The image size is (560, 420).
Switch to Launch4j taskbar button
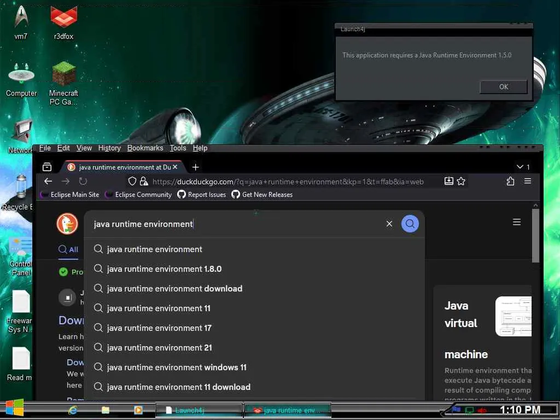pos(199,410)
